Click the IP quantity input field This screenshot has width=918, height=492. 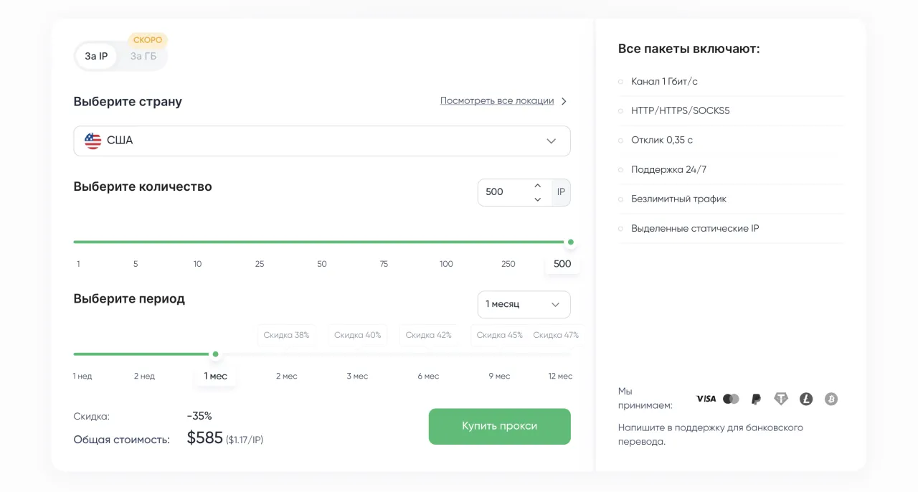coord(506,191)
